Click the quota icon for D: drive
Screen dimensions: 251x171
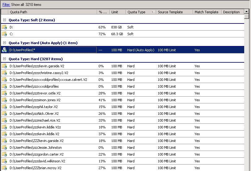click(x=4, y=27)
